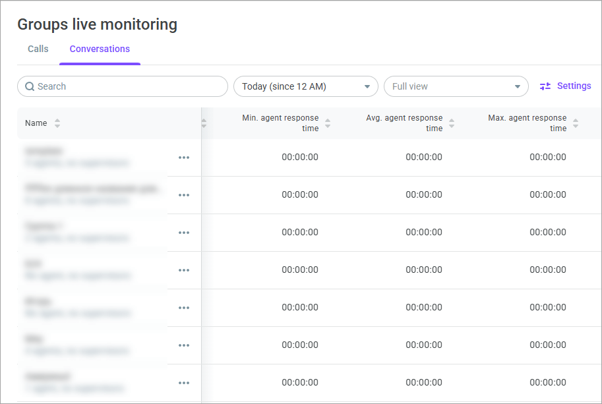Image resolution: width=602 pixels, height=404 pixels.
Task: Open the Settings panel
Action: point(565,86)
